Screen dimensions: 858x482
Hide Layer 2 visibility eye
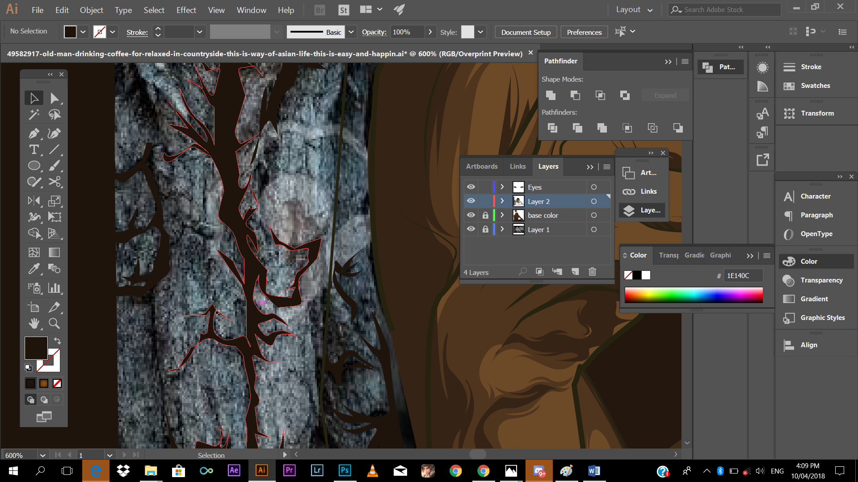pyautogui.click(x=471, y=201)
